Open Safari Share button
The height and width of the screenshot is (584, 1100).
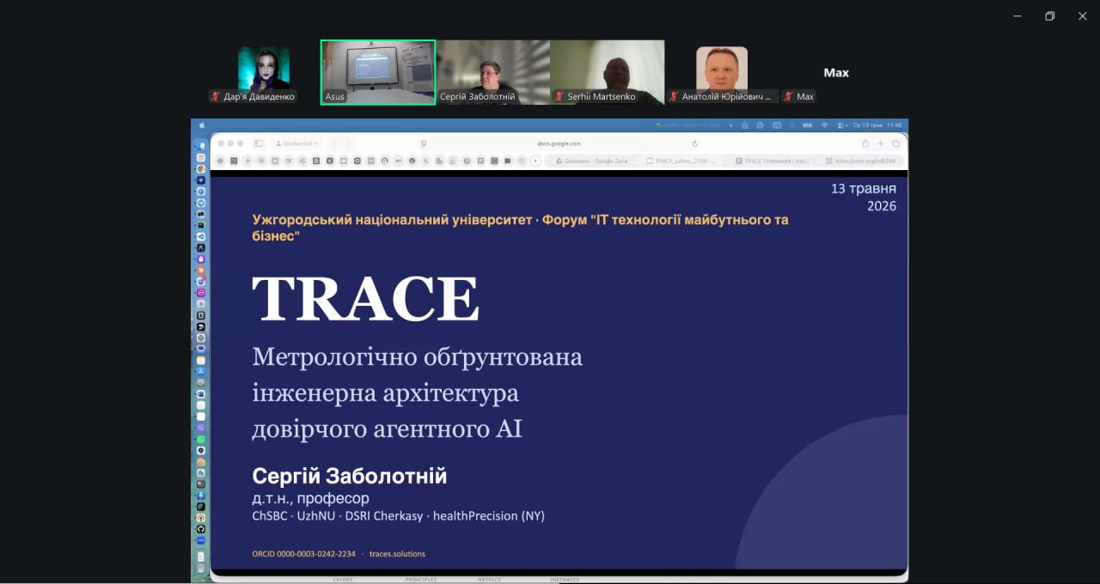point(865,143)
